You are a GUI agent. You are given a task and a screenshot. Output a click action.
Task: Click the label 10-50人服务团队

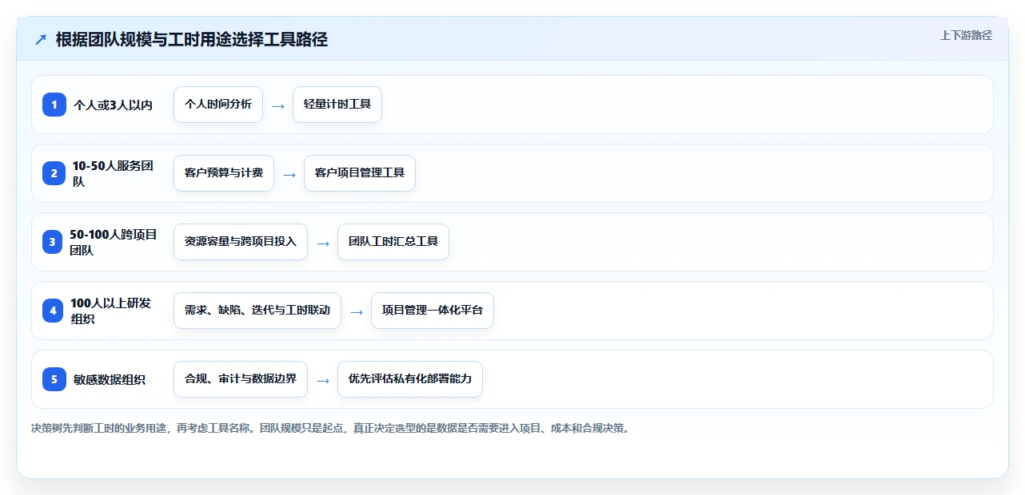tap(113, 173)
